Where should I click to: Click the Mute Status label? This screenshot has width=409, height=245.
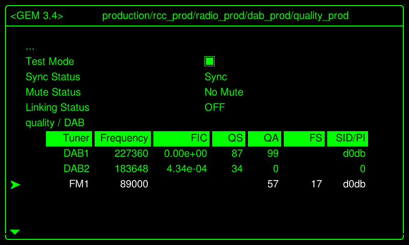click(x=53, y=92)
